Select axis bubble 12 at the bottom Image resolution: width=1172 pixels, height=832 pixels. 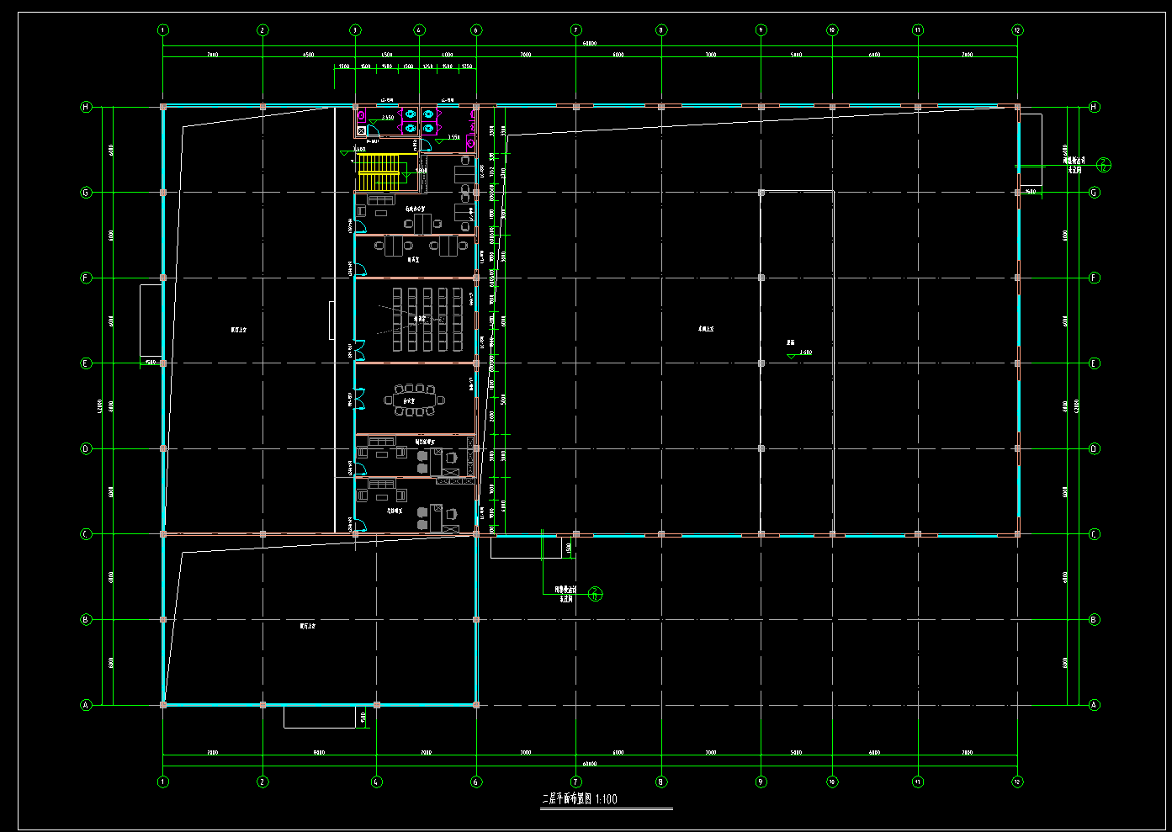[x=1017, y=782]
